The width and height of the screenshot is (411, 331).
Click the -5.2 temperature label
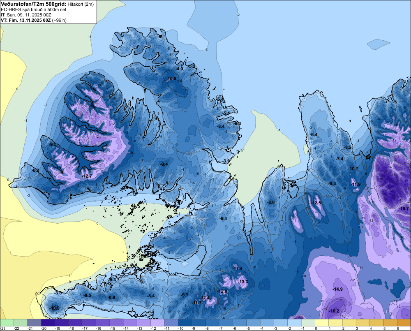click(192, 66)
